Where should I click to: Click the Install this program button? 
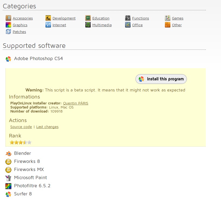click(x=161, y=79)
